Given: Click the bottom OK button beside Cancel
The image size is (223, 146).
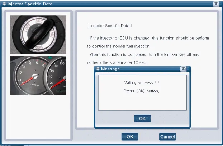Looking at the screenshot, I should click(x=129, y=136).
